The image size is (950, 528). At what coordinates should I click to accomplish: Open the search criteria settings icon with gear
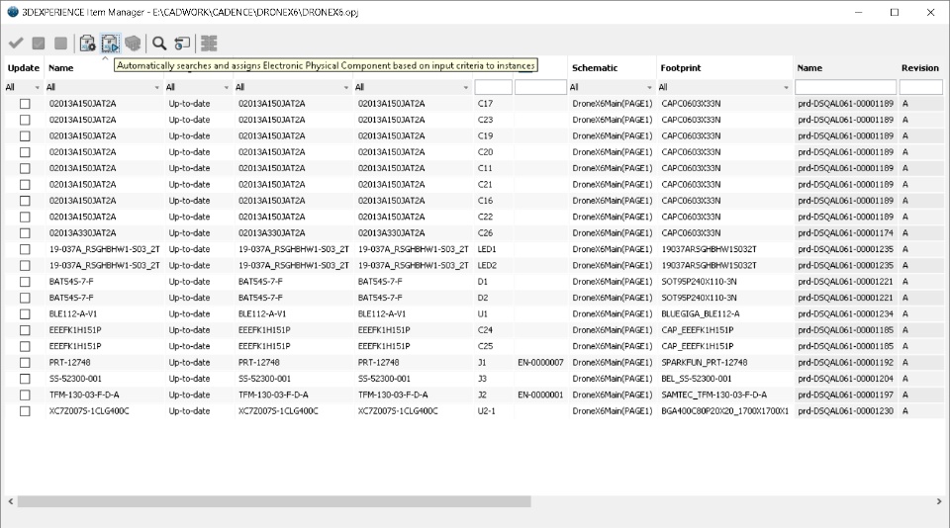pyautogui.click(x=87, y=43)
